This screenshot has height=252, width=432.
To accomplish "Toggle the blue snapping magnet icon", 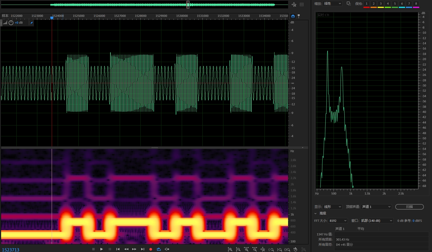I will tap(293, 16).
